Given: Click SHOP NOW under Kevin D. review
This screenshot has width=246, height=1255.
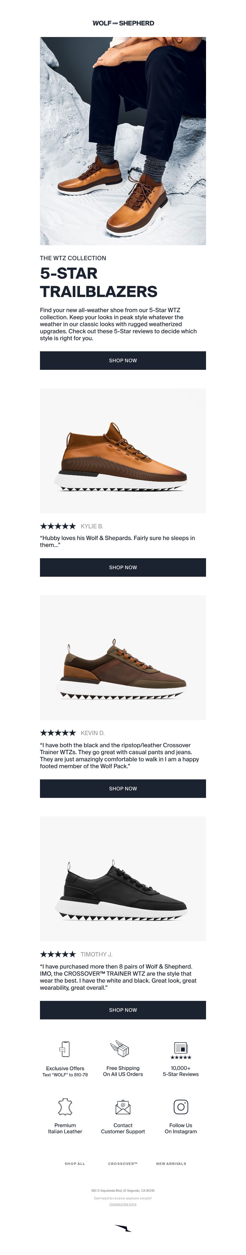Looking at the screenshot, I should tap(123, 789).
